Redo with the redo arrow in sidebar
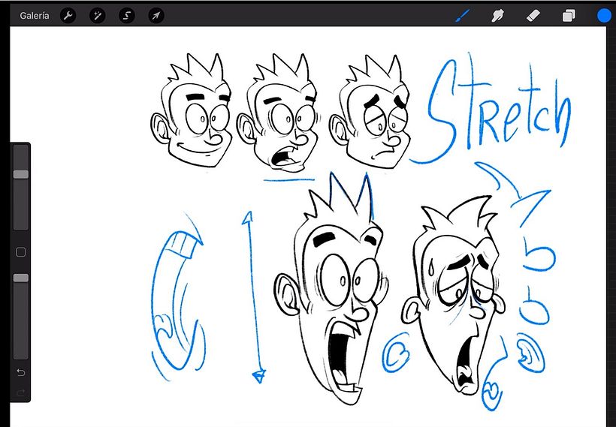 pyautogui.click(x=21, y=392)
